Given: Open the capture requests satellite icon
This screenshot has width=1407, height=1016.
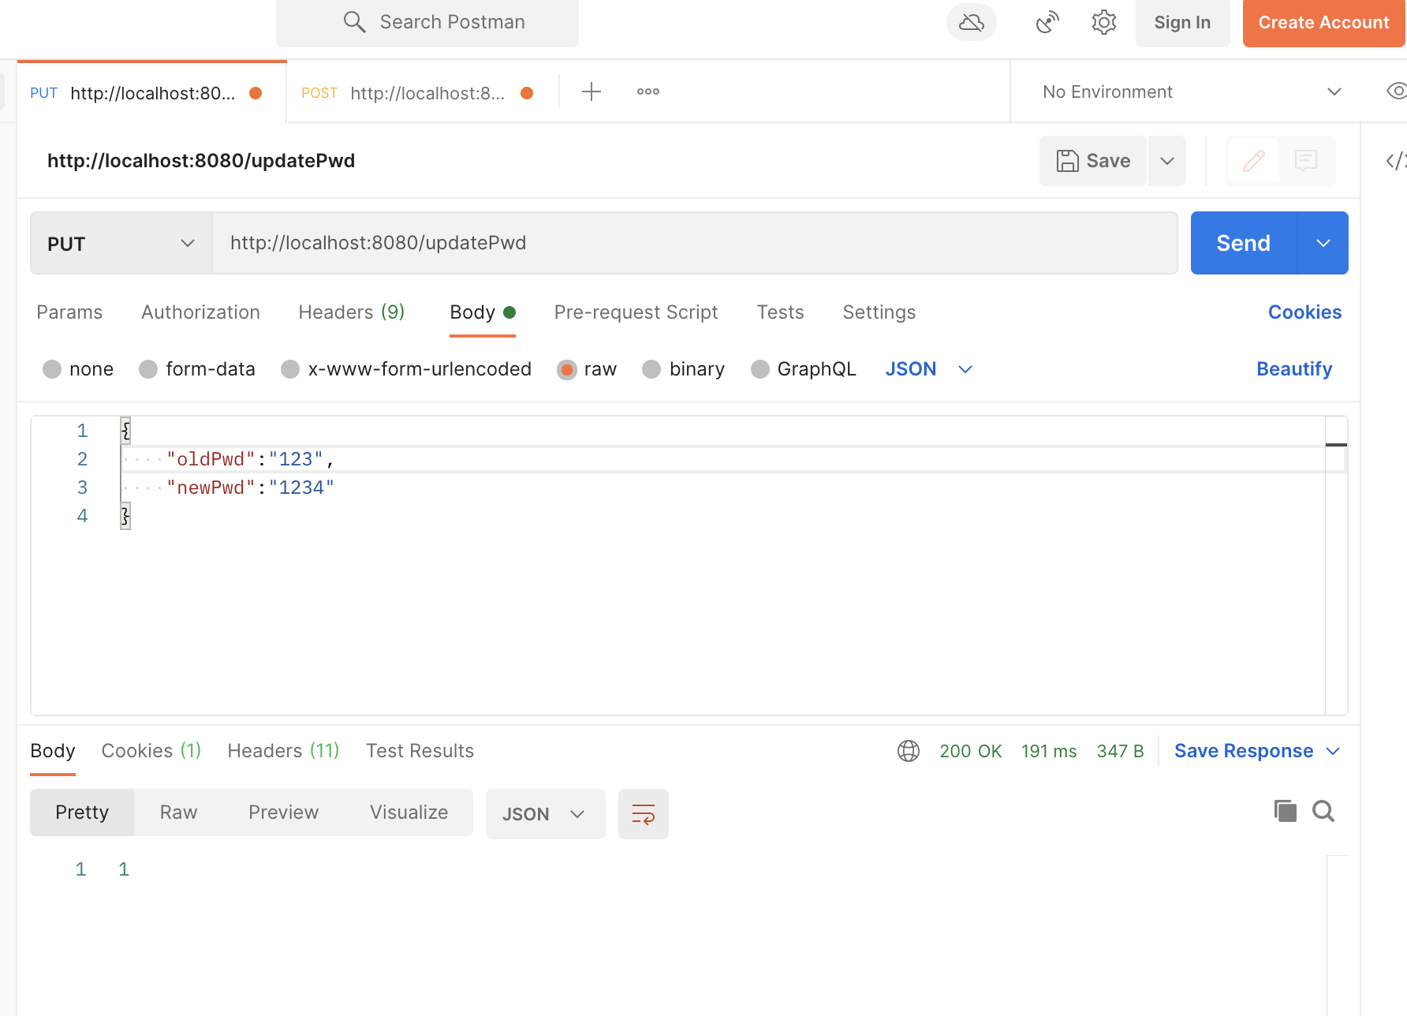Looking at the screenshot, I should coord(1047,22).
